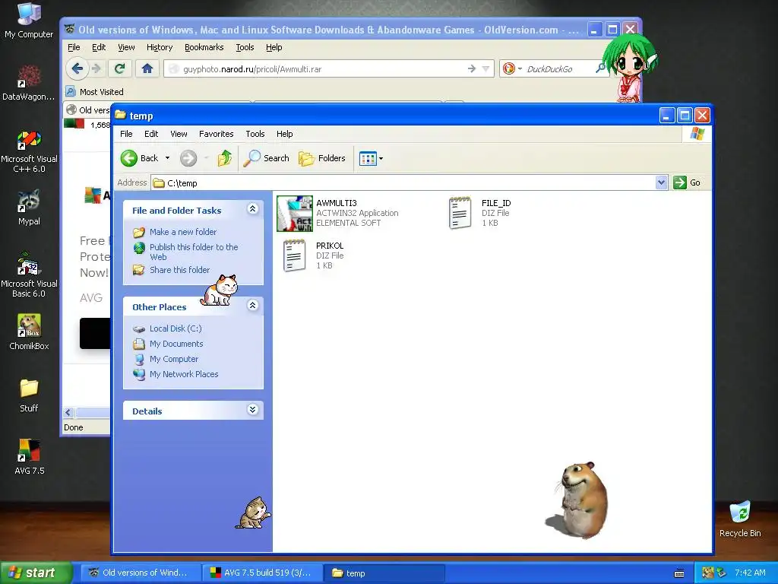The width and height of the screenshot is (778, 584).
Task: Click the browser URL go arrow
Action: tap(472, 69)
